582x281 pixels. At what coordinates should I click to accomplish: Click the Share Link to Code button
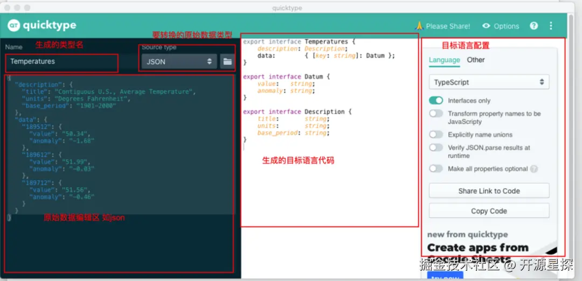pyautogui.click(x=489, y=191)
